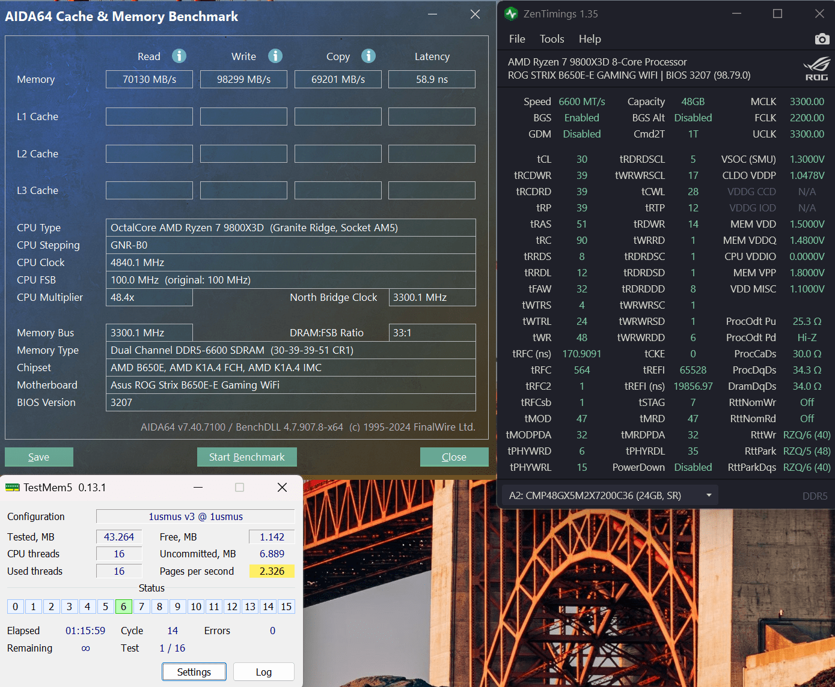
Task: Click the Chipset field in AIDA64
Action: pyautogui.click(x=291, y=368)
